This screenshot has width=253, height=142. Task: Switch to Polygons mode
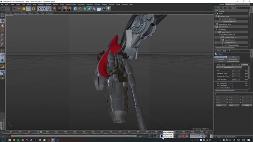[2, 45]
